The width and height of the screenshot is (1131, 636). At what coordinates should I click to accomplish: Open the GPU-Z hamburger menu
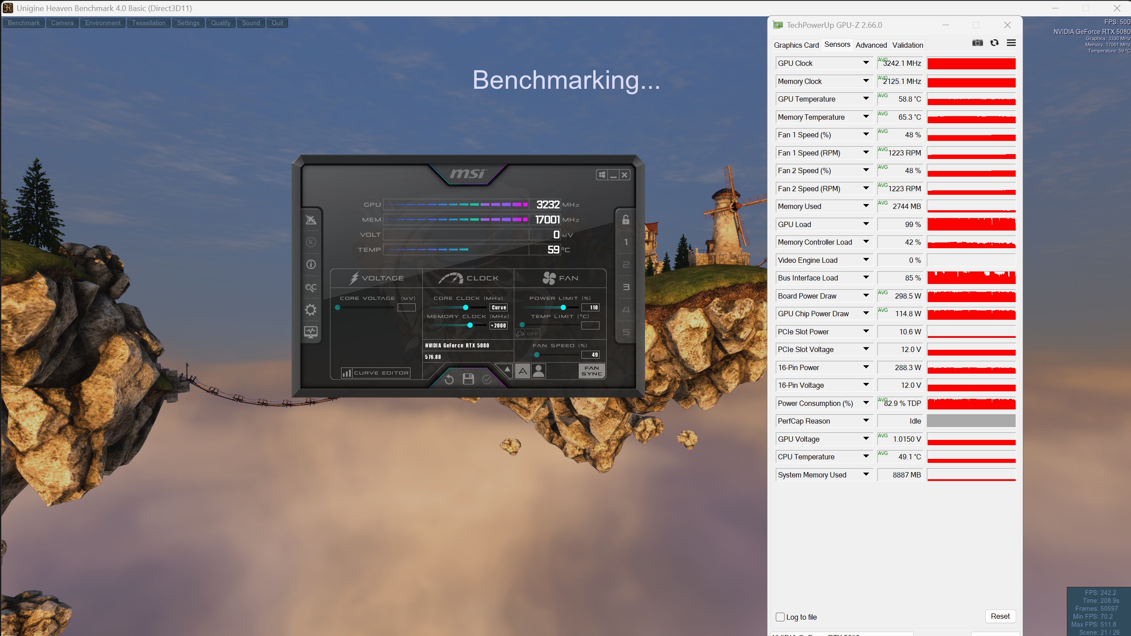click(x=1011, y=43)
